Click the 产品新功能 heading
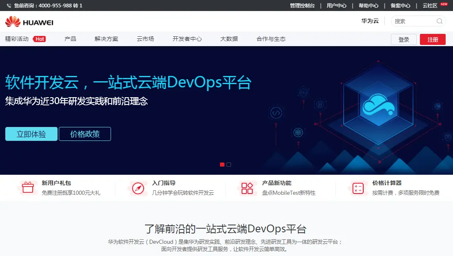 277,183
